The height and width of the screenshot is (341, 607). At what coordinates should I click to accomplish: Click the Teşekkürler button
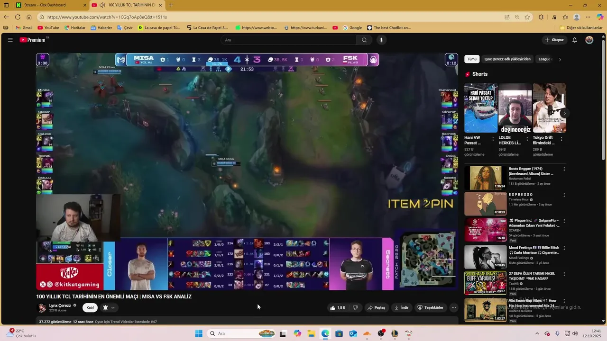430,307
